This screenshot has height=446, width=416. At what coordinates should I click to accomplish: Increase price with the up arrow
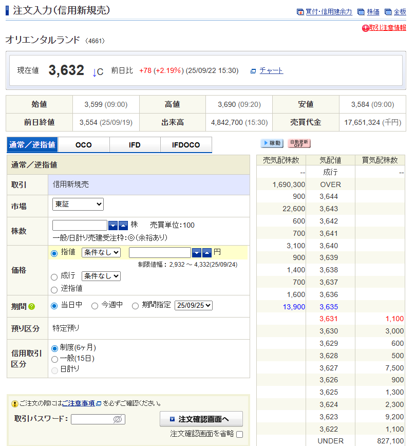coord(206,252)
